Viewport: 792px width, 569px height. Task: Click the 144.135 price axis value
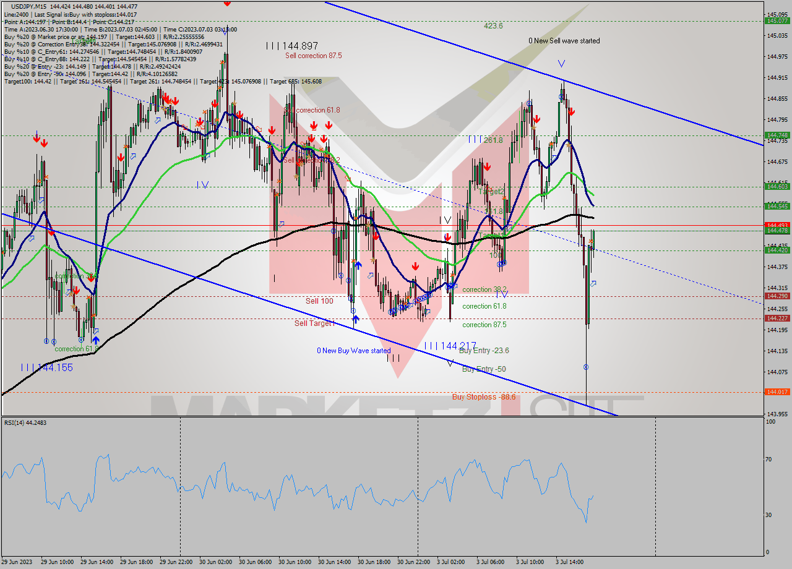click(x=777, y=351)
